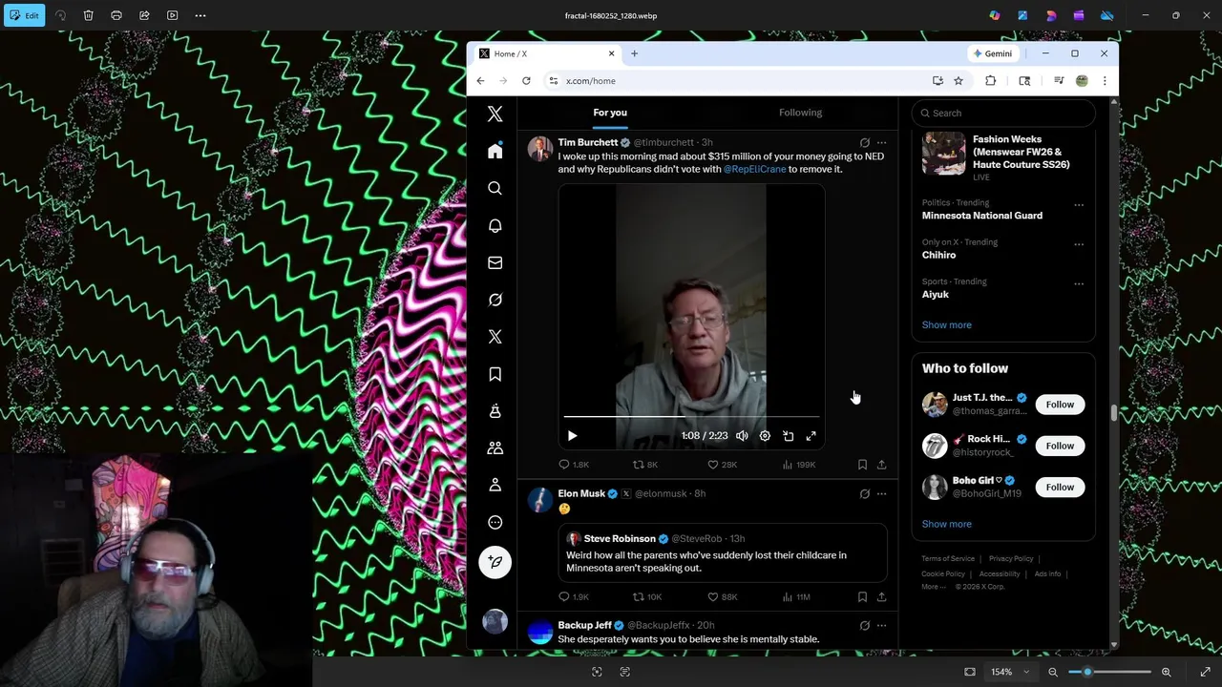The image size is (1222, 687).
Task: Click the zoom out magnifier in Photos
Action: click(1053, 672)
